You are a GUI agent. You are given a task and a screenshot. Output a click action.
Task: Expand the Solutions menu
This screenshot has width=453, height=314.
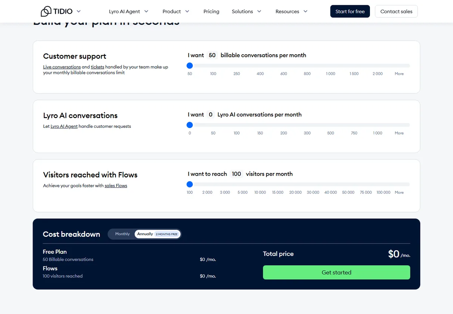[x=247, y=11]
